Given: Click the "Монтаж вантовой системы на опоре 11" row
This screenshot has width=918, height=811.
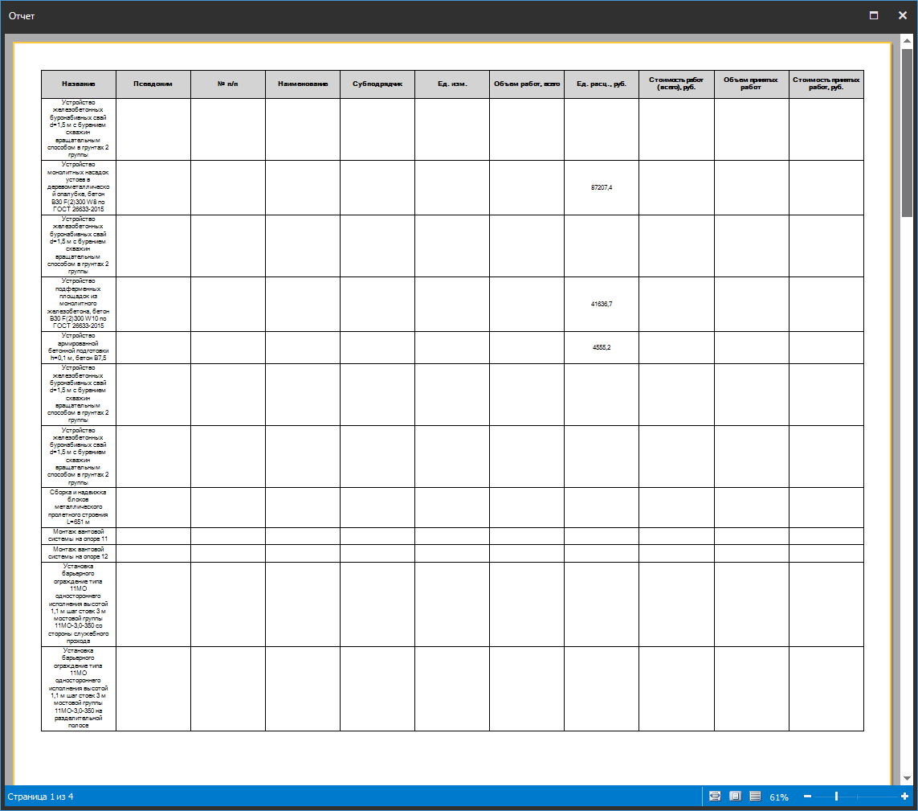Looking at the screenshot, I should 79,535.
